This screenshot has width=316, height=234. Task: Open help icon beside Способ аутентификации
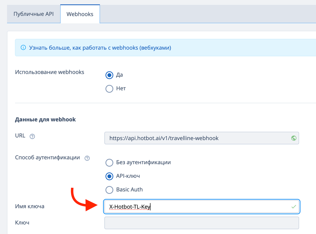[87, 158]
